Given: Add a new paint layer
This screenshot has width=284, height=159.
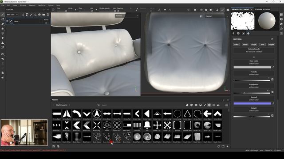Looking at the screenshot, I should (x=31, y=15).
